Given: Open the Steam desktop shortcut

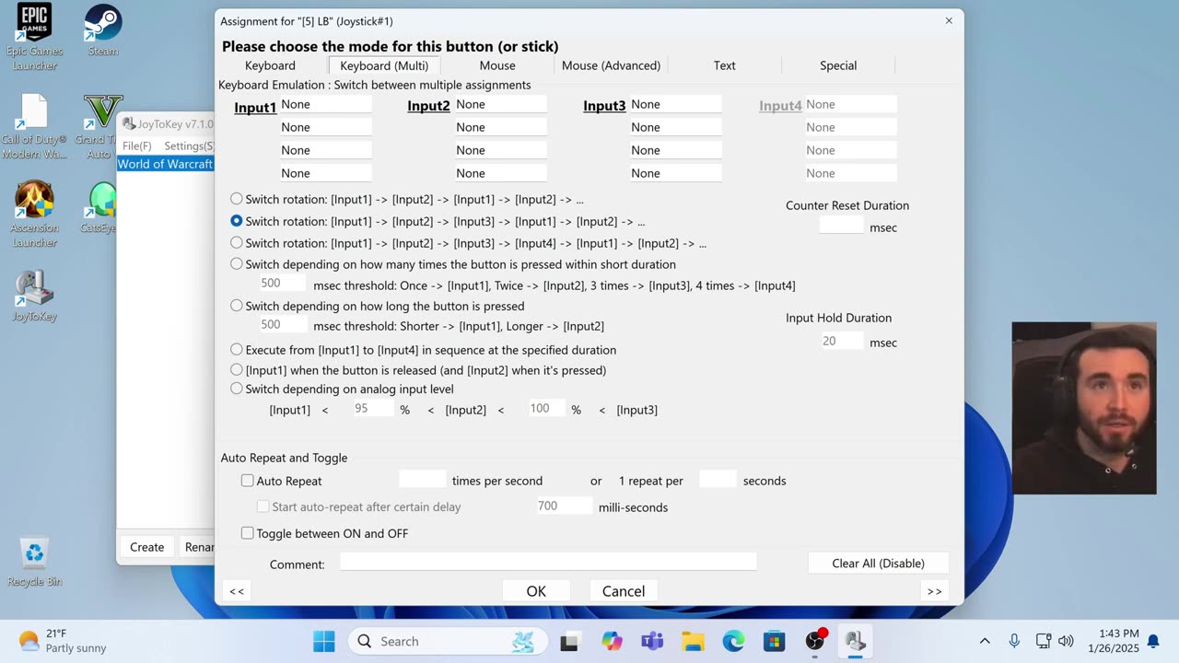Looking at the screenshot, I should coord(102,30).
